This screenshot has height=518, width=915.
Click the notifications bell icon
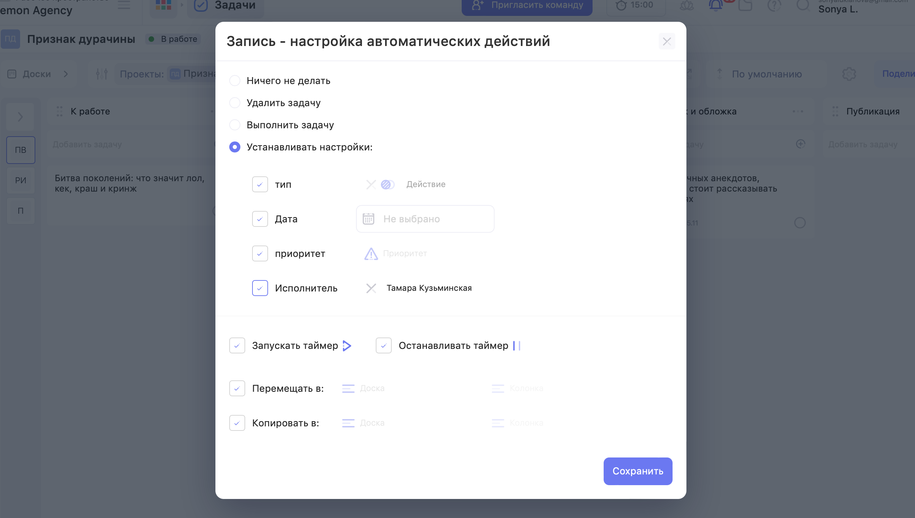pos(716,5)
